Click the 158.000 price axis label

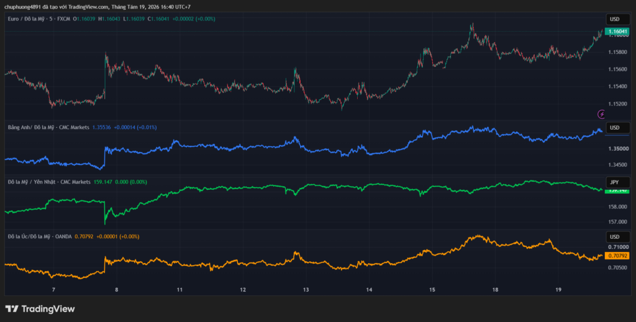pos(619,207)
